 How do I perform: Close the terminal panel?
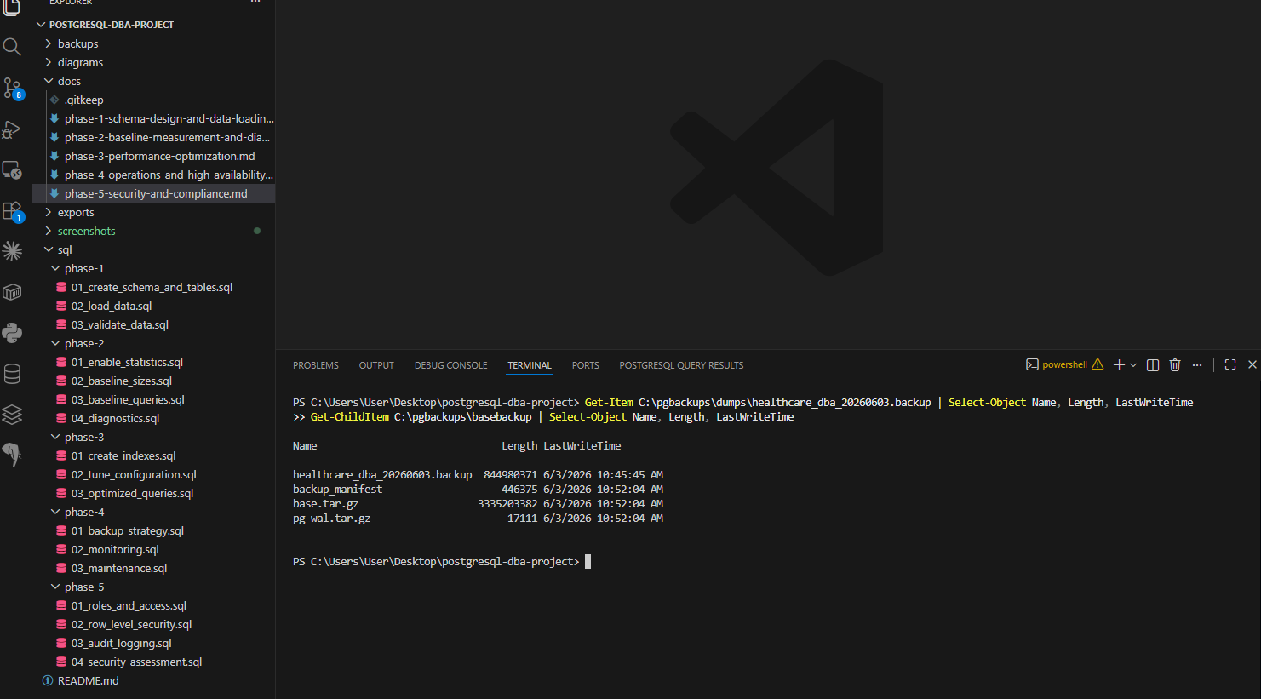1252,364
